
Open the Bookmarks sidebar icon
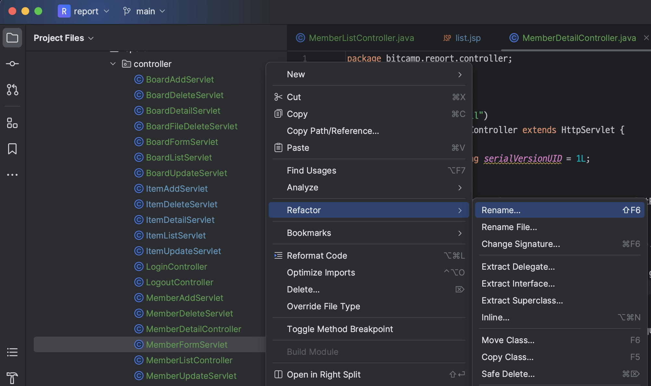pos(12,149)
